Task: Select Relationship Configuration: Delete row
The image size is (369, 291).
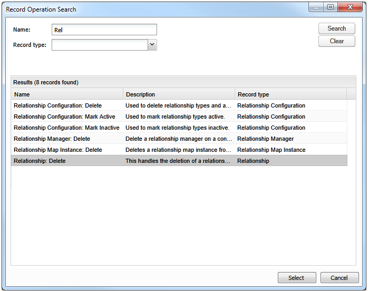Action: point(179,105)
